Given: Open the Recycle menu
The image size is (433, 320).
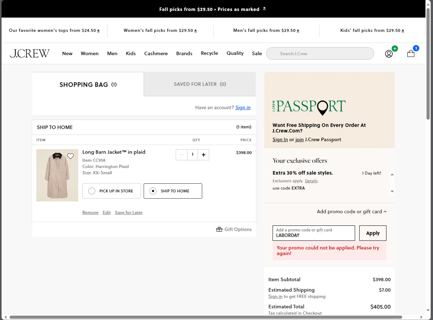Looking at the screenshot, I should (x=209, y=53).
